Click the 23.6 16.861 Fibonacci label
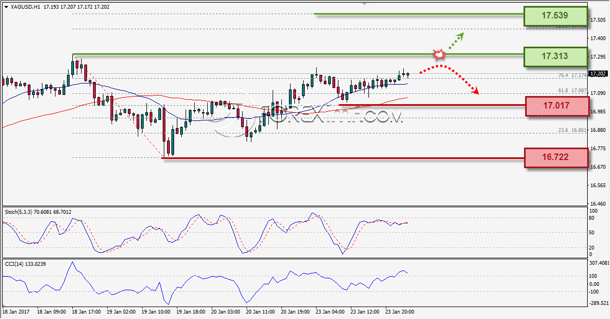 pos(572,130)
